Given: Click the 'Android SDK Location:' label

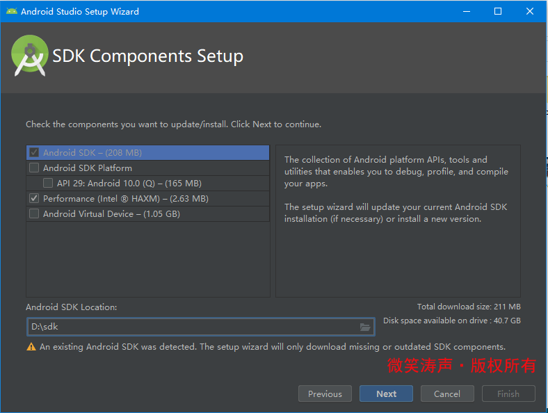Looking at the screenshot, I should [72, 307].
